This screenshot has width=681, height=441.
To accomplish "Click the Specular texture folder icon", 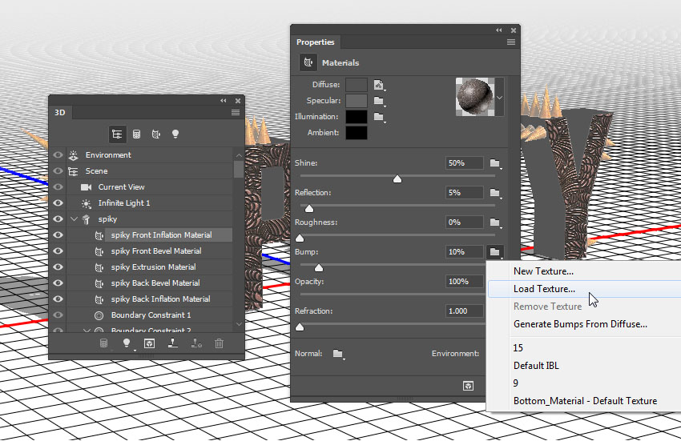I will pos(379,101).
